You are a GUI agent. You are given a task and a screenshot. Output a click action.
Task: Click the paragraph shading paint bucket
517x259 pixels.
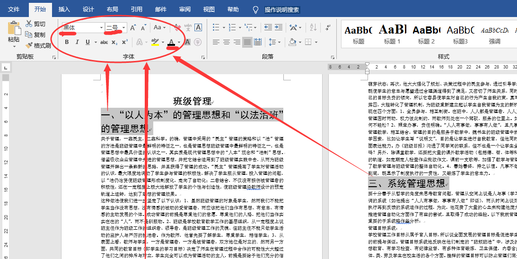[x=292, y=42]
